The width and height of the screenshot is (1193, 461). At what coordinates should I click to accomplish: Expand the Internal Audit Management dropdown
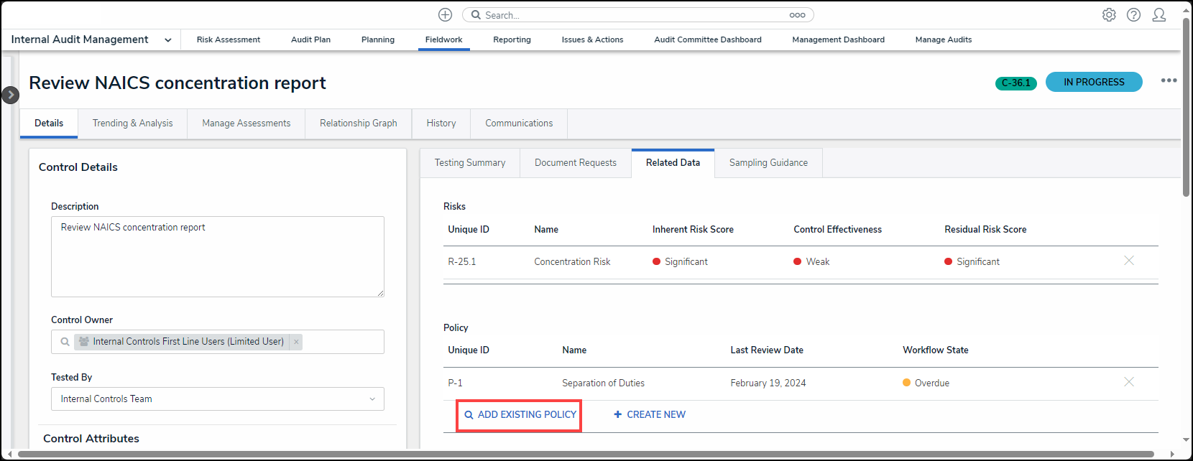click(167, 40)
